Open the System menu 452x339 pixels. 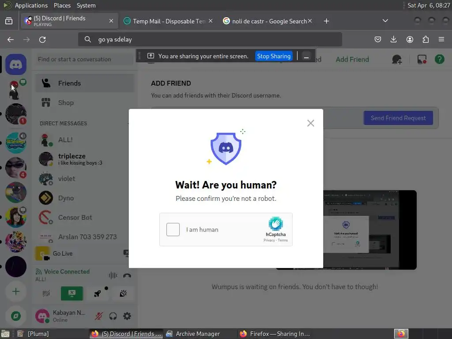(x=86, y=5)
